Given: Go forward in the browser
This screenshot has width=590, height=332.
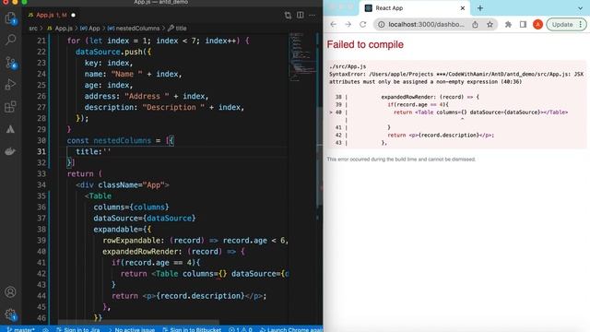Looking at the screenshot, I should [x=348, y=25].
